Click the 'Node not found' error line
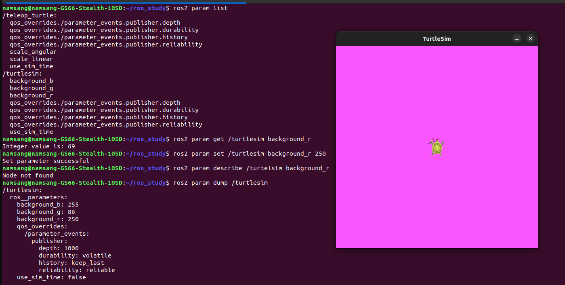The width and height of the screenshot is (565, 285). (28, 175)
